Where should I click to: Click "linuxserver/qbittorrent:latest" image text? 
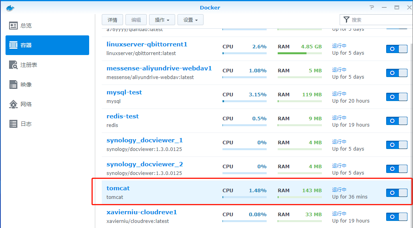[141, 53]
